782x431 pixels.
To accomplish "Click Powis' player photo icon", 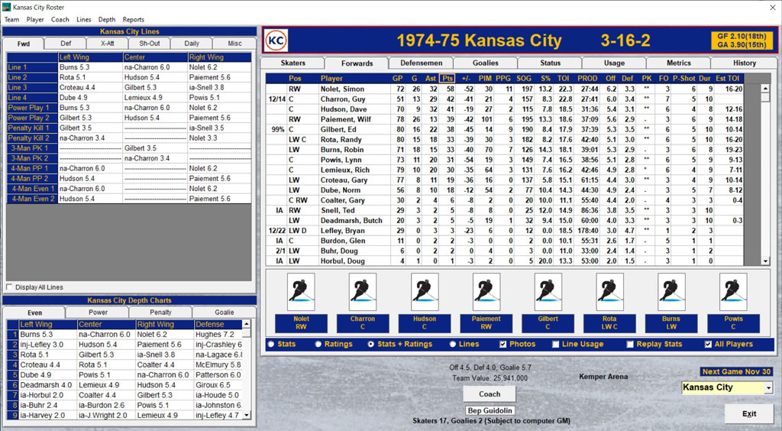I will tap(732, 292).
